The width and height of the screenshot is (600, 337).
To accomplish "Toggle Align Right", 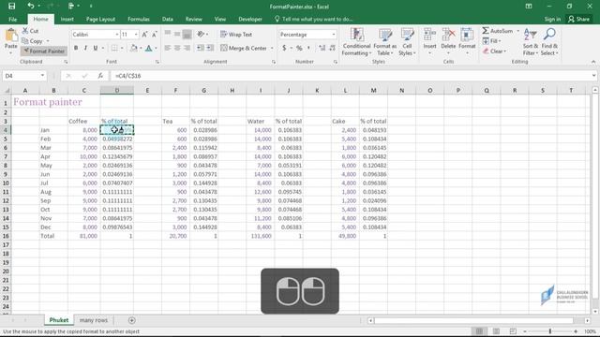I will (x=187, y=48).
